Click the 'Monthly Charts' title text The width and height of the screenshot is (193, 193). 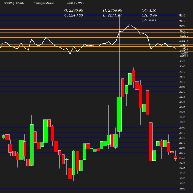pos(14,3)
